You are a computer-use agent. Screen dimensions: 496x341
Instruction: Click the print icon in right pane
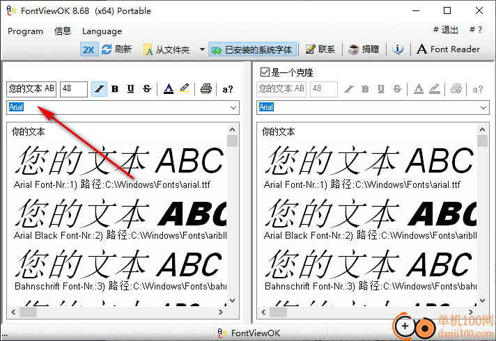456,89
